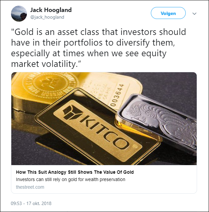Open Jack Hoogland's round profile avatar

point(19,14)
